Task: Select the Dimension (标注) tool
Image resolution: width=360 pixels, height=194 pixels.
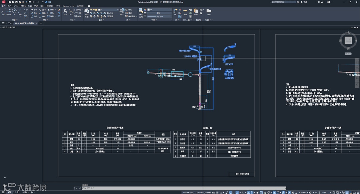Action: coord(71,12)
